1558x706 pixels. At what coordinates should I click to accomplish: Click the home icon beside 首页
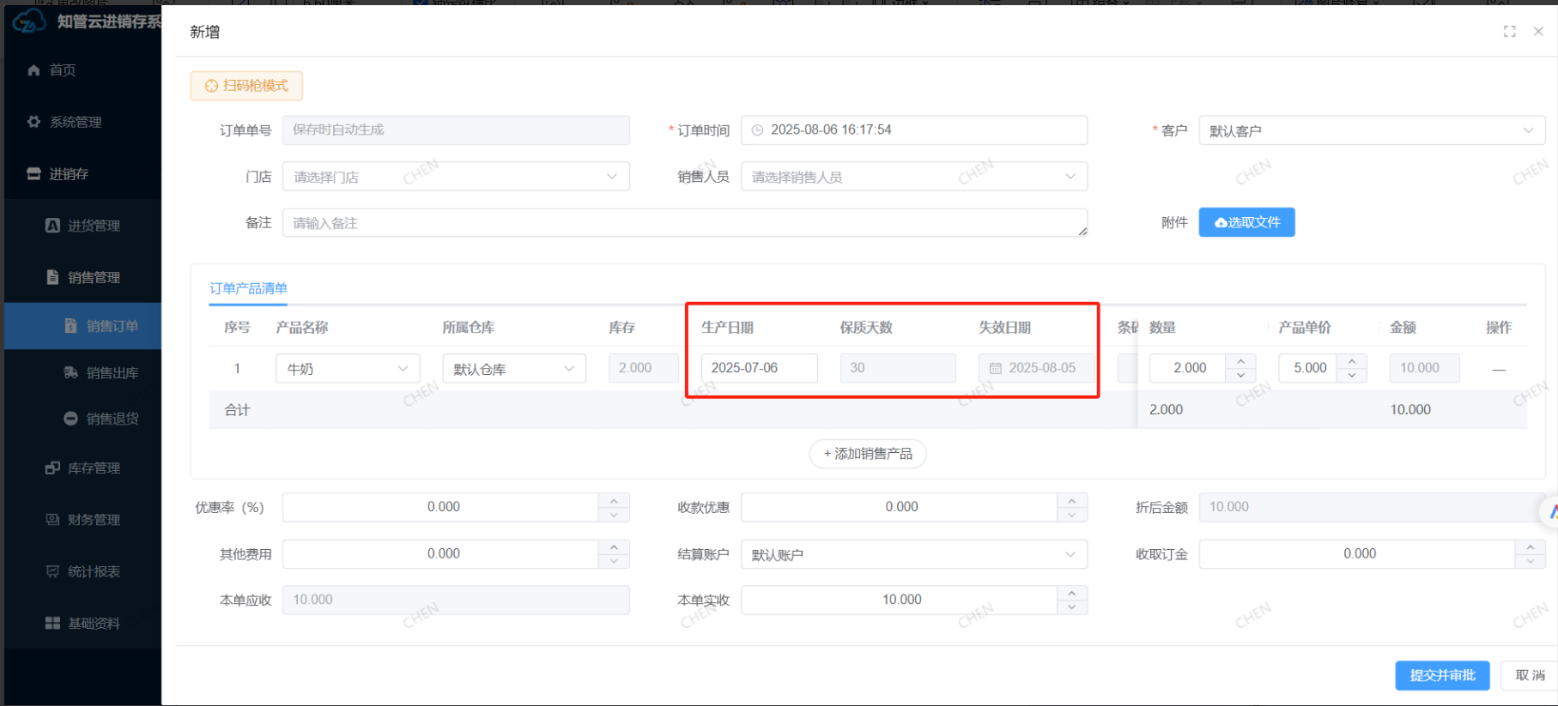[33, 70]
